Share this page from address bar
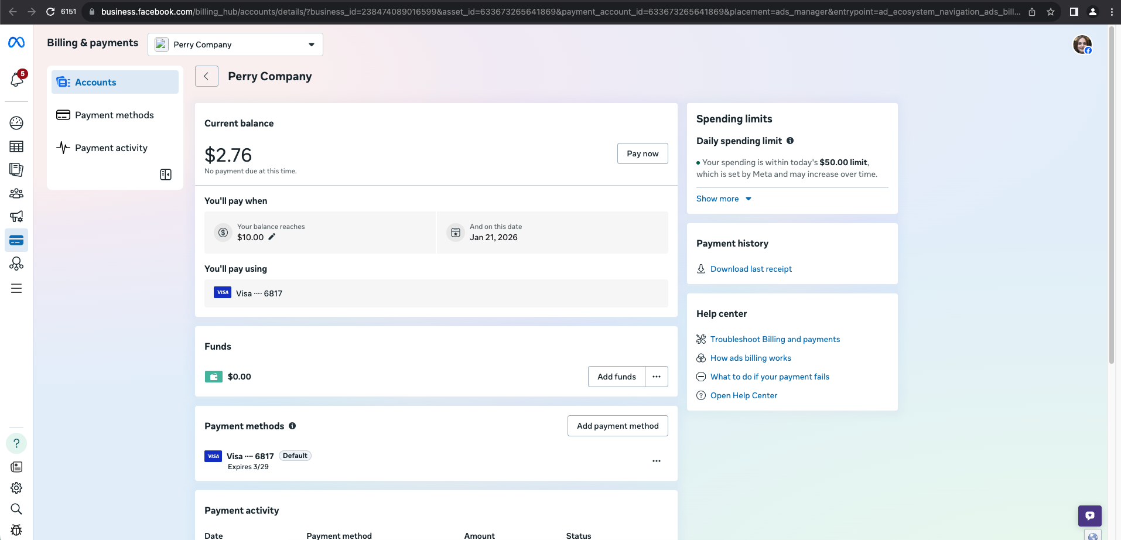 click(x=1032, y=12)
